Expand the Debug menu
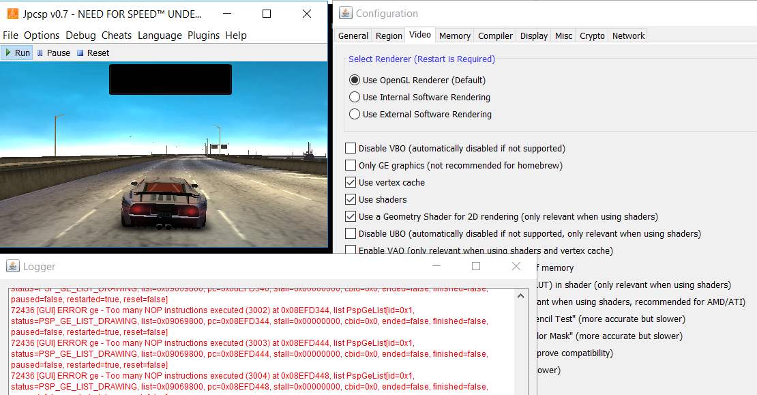This screenshot has width=757, height=395. [80, 35]
